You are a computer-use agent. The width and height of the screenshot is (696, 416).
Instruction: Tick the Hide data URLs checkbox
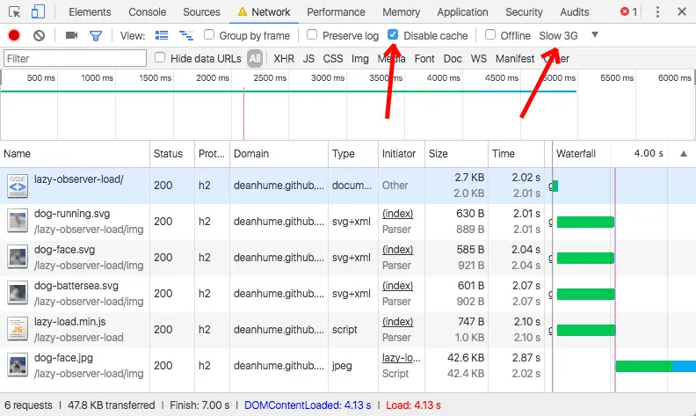(x=160, y=57)
